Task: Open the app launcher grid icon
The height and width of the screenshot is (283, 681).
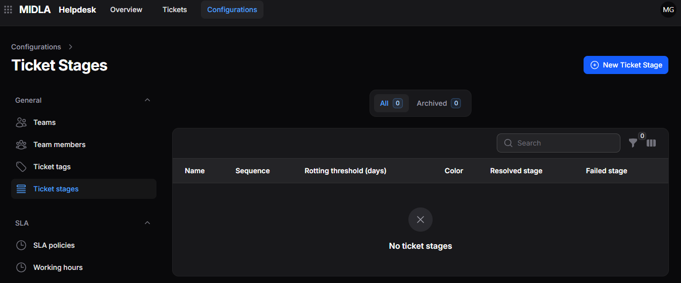Action: [x=8, y=10]
